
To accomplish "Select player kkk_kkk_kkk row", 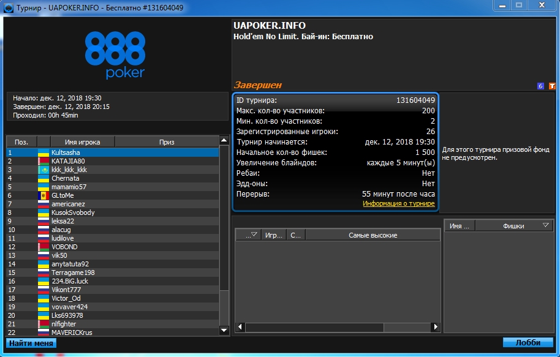I will point(113,170).
